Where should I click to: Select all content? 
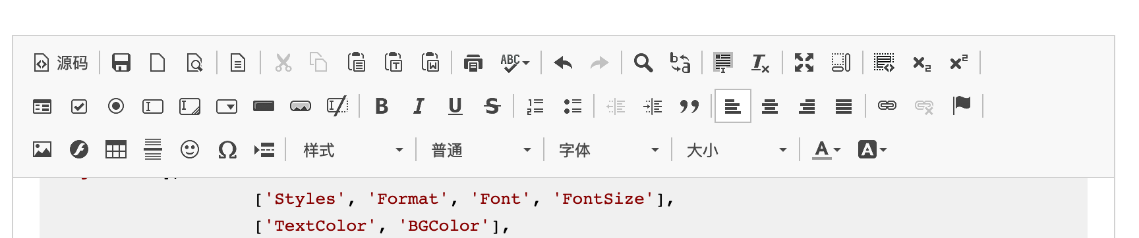click(723, 63)
